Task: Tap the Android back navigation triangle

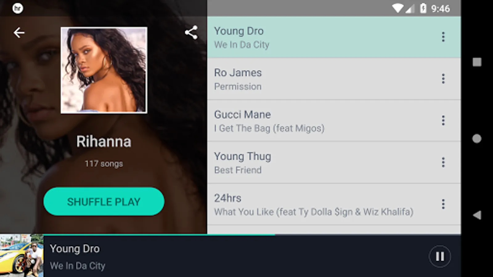Action: [x=477, y=215]
